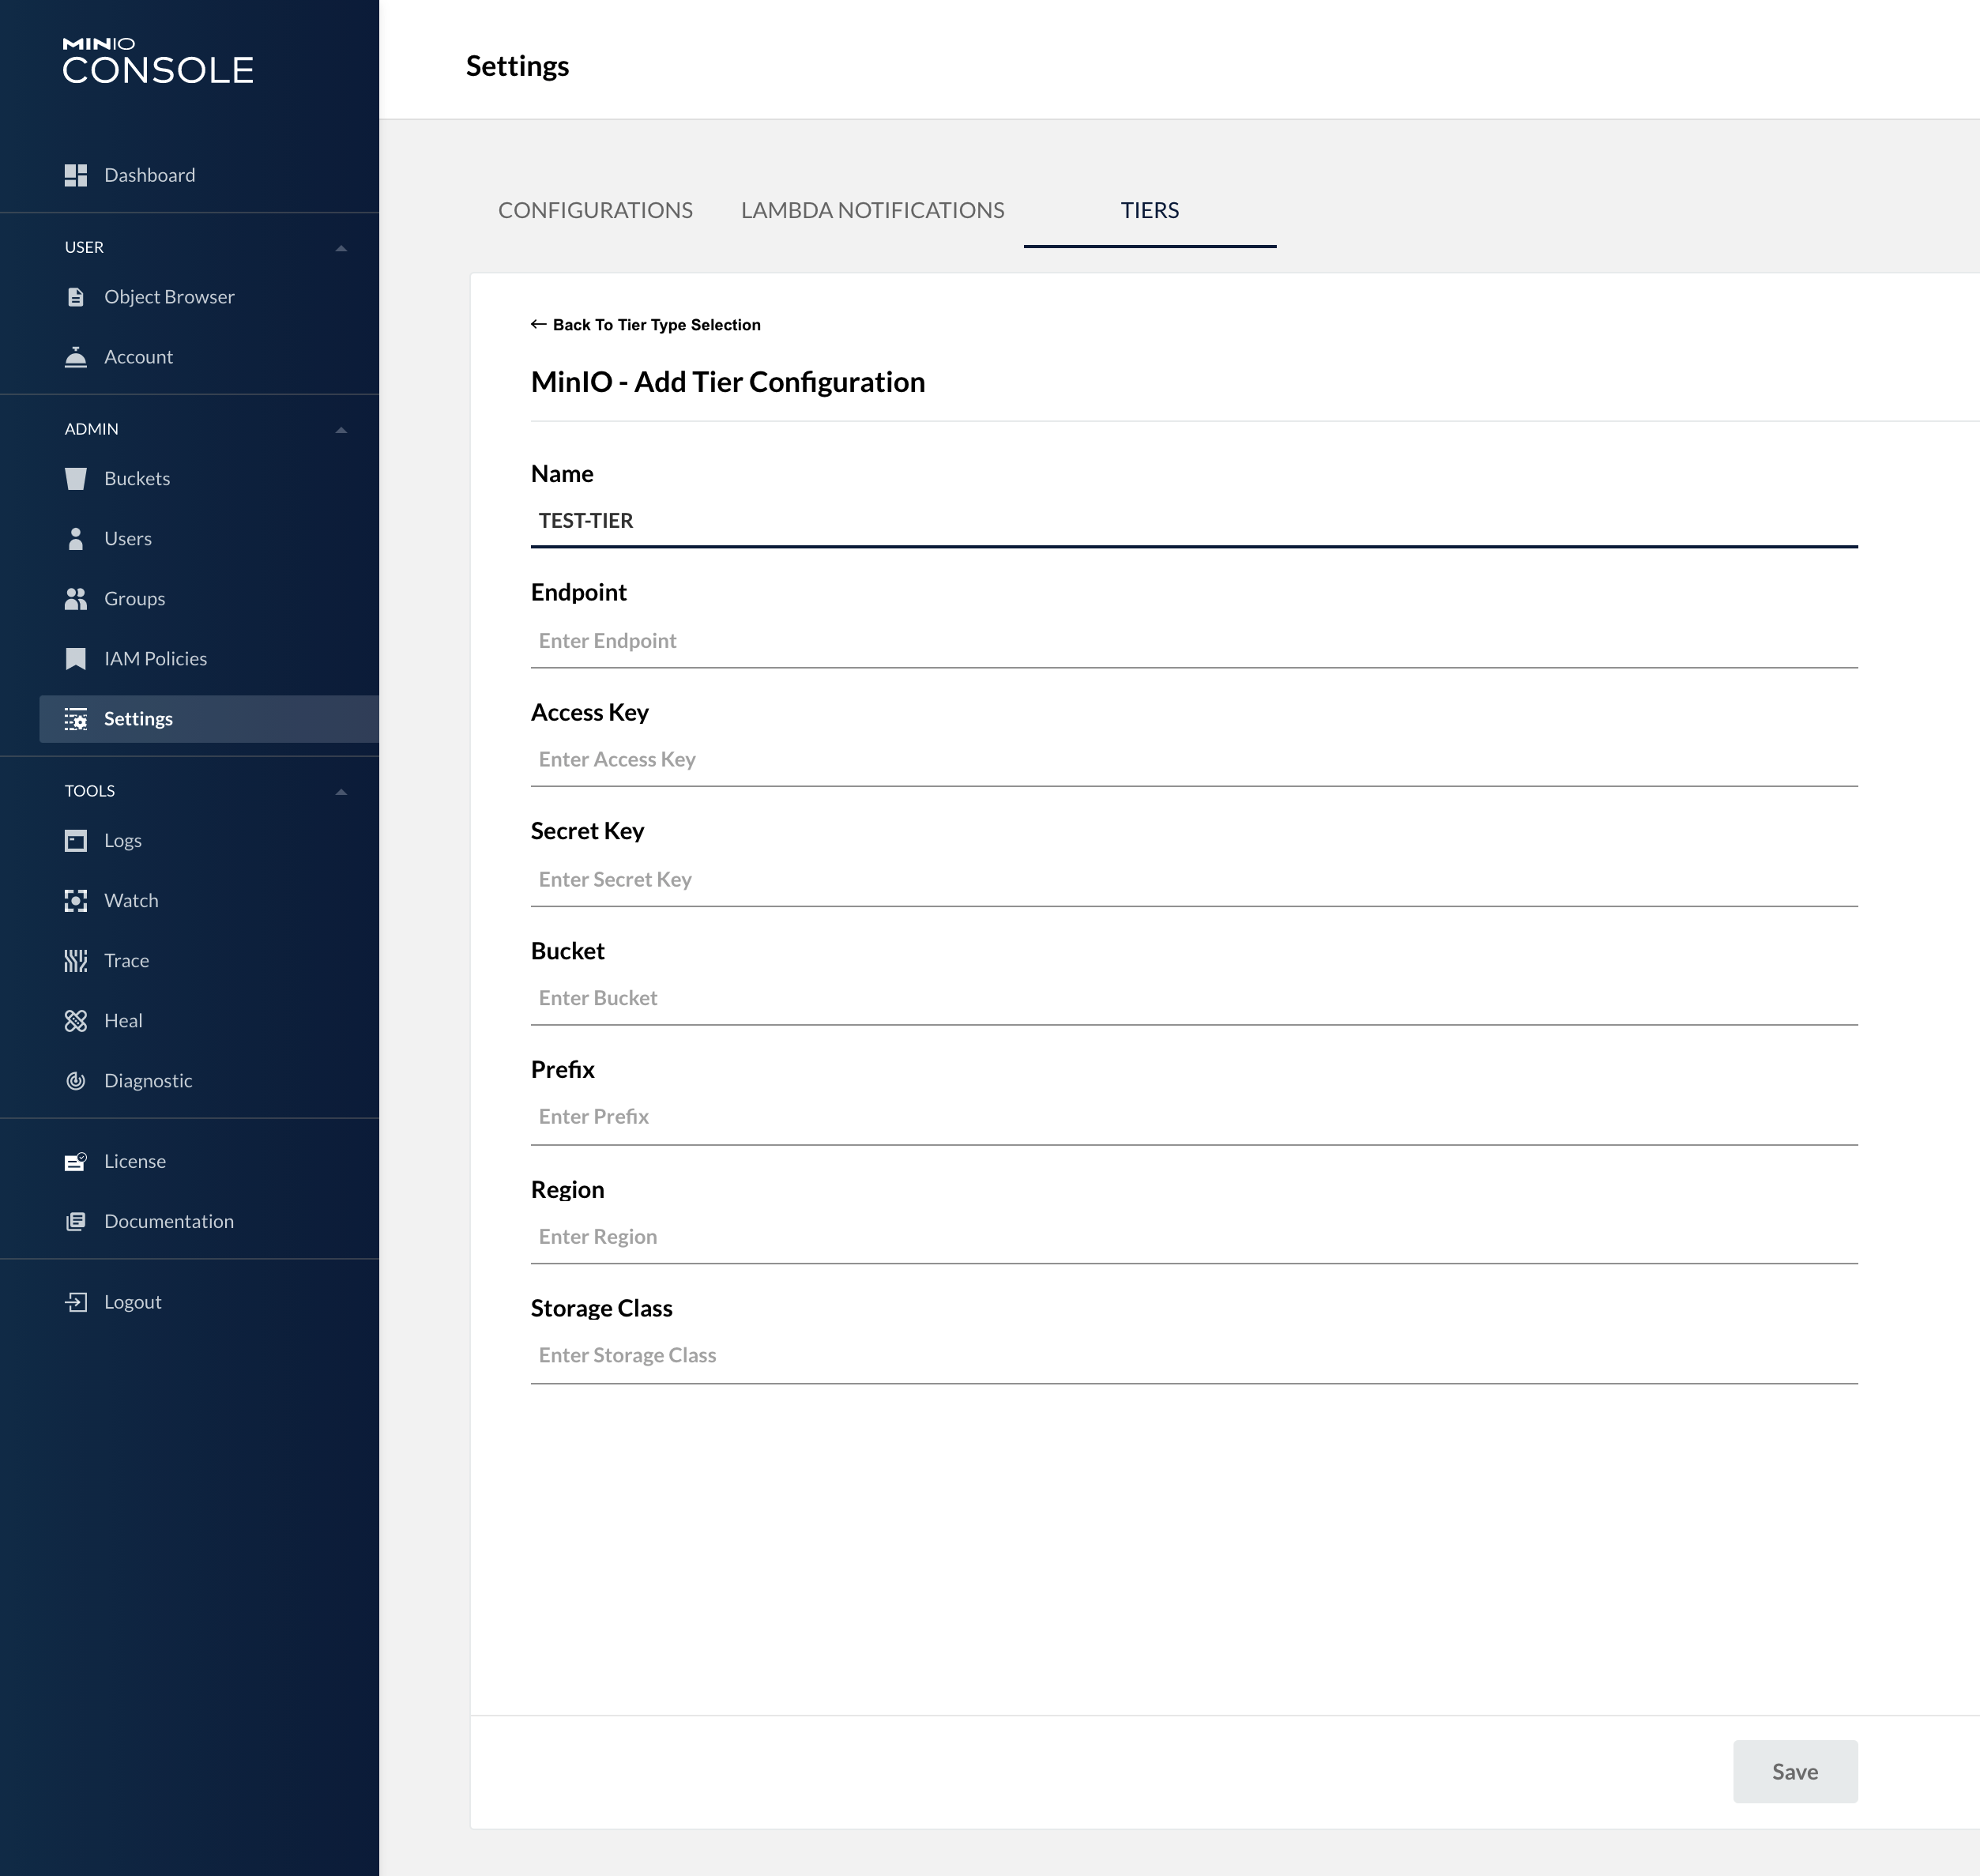Click the Enter Bucket field

click(x=1194, y=999)
